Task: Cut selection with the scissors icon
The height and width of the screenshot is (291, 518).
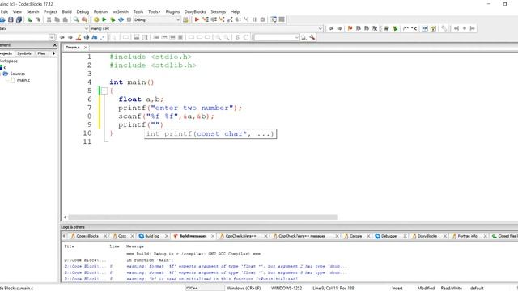Action: coord(49,19)
